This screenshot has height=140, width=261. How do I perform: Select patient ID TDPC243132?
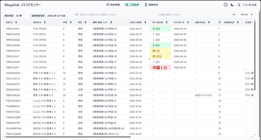12,29
